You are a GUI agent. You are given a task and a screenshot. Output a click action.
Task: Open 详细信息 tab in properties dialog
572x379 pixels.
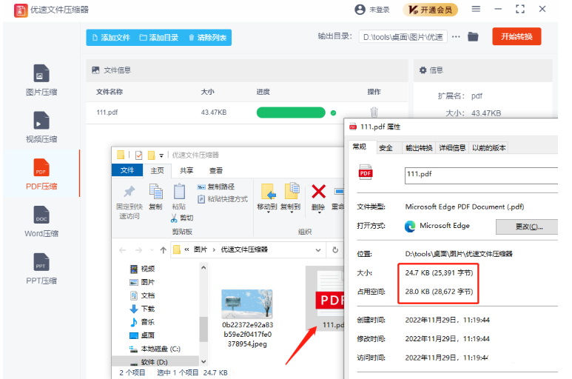452,148
